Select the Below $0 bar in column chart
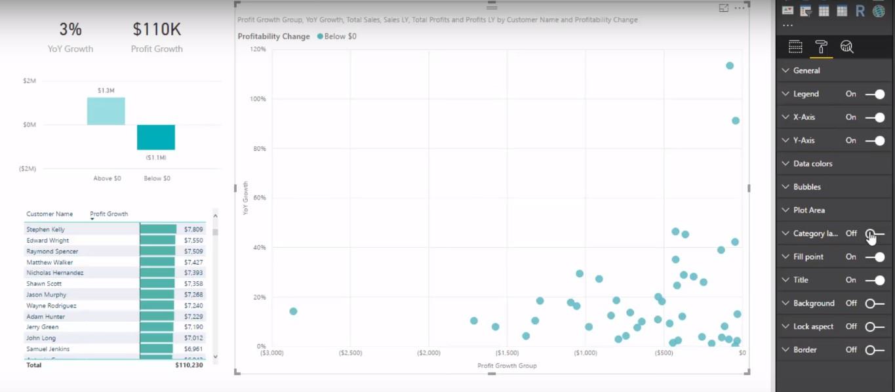 pos(156,137)
